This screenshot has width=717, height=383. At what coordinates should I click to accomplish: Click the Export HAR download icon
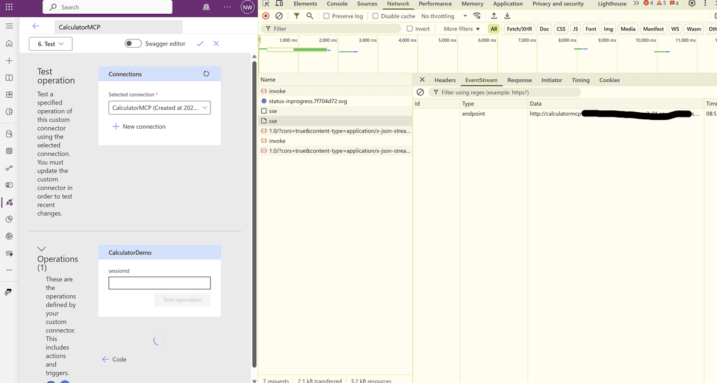click(507, 16)
